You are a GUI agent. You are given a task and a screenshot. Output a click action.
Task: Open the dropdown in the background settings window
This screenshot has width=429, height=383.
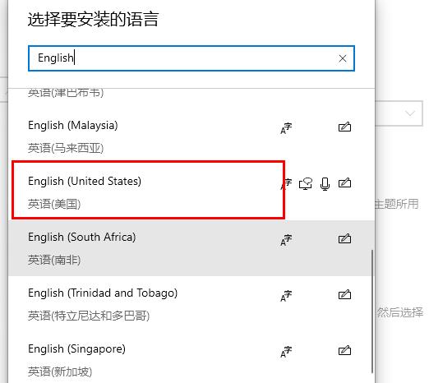[x=399, y=113]
